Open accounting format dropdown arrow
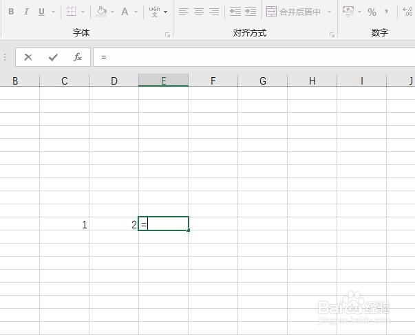 (359, 12)
